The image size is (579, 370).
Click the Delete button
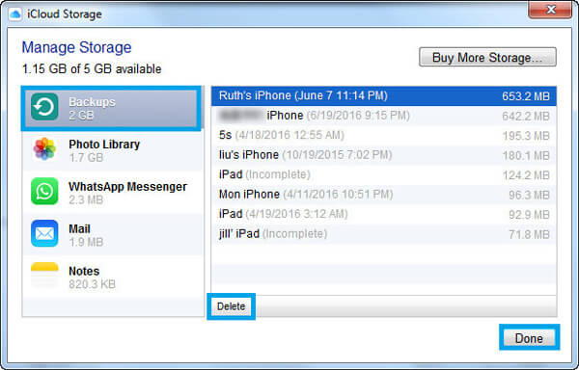pyautogui.click(x=232, y=306)
